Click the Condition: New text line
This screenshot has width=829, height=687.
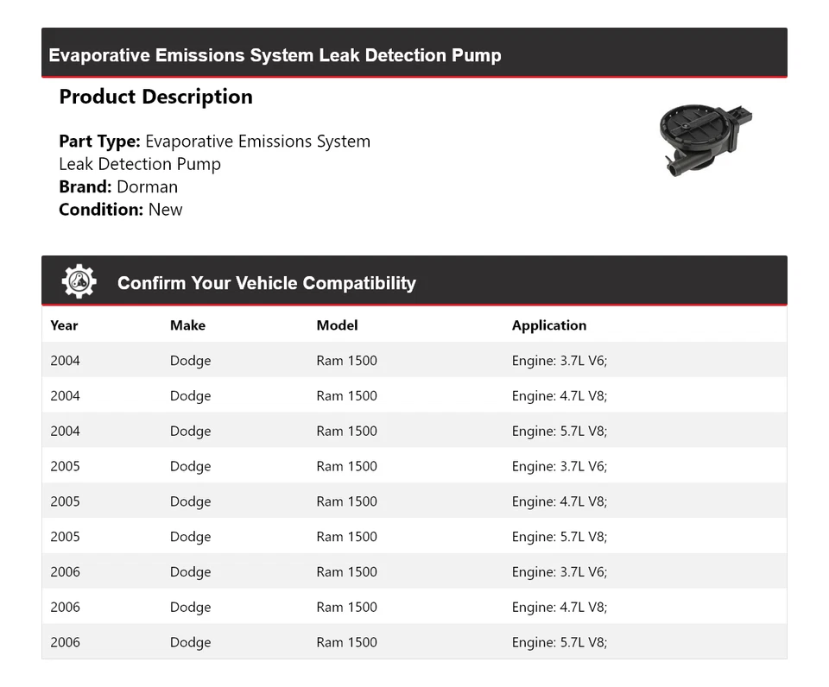121,209
